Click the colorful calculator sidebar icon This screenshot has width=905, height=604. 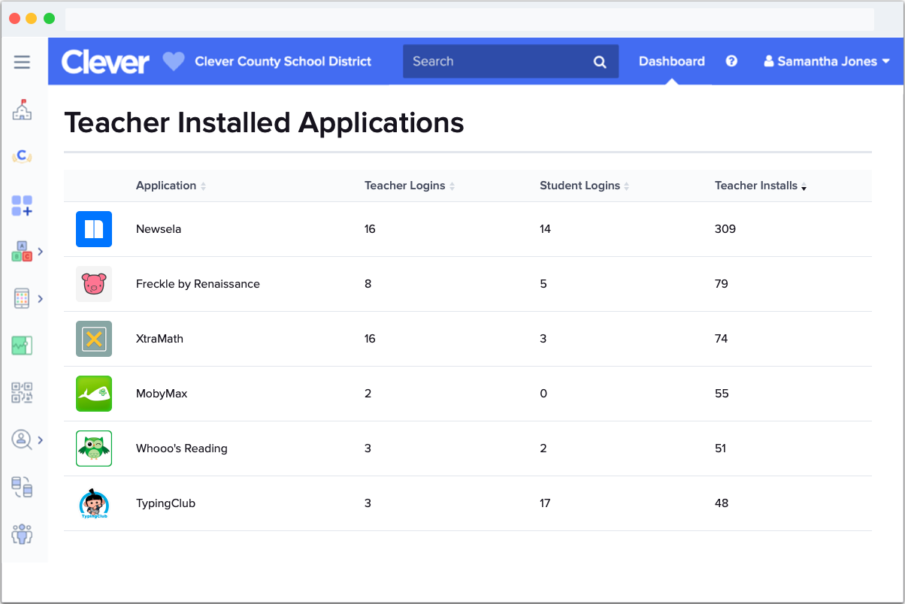pyautogui.click(x=22, y=298)
